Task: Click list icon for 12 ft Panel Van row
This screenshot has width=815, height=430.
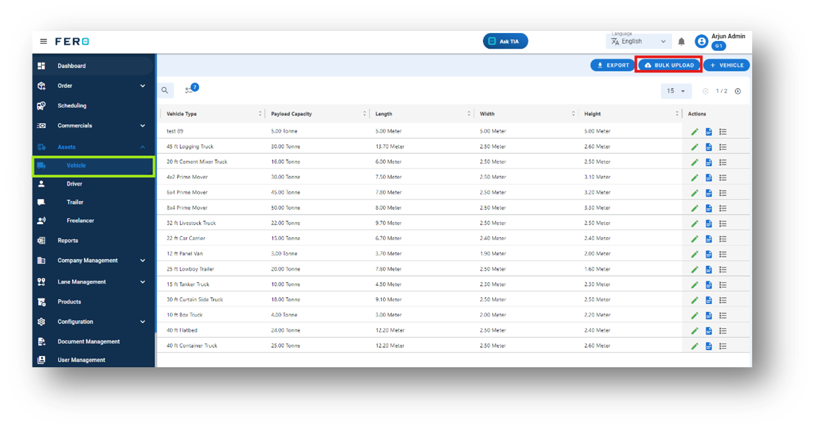Action: 723,254
